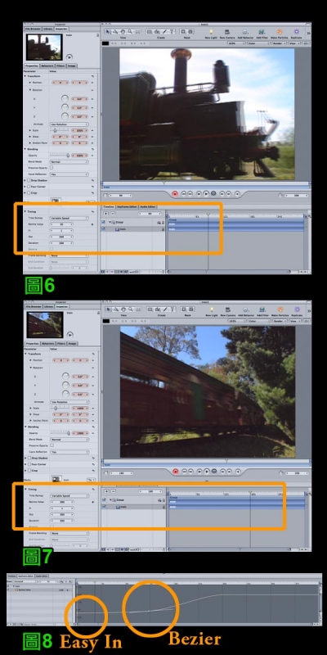Collapse the Timing section in figure 6
Image resolution: width=327 pixels, height=655 pixels.
[25, 212]
